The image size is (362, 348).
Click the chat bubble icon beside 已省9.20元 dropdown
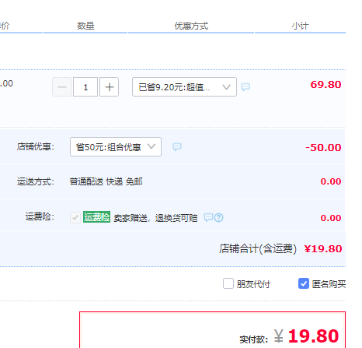(x=245, y=86)
